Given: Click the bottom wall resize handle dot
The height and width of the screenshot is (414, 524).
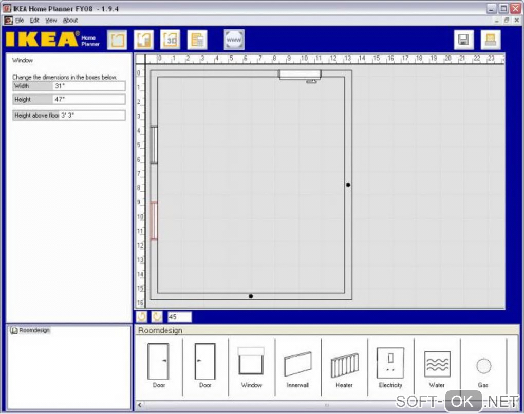Looking at the screenshot, I should (x=251, y=296).
